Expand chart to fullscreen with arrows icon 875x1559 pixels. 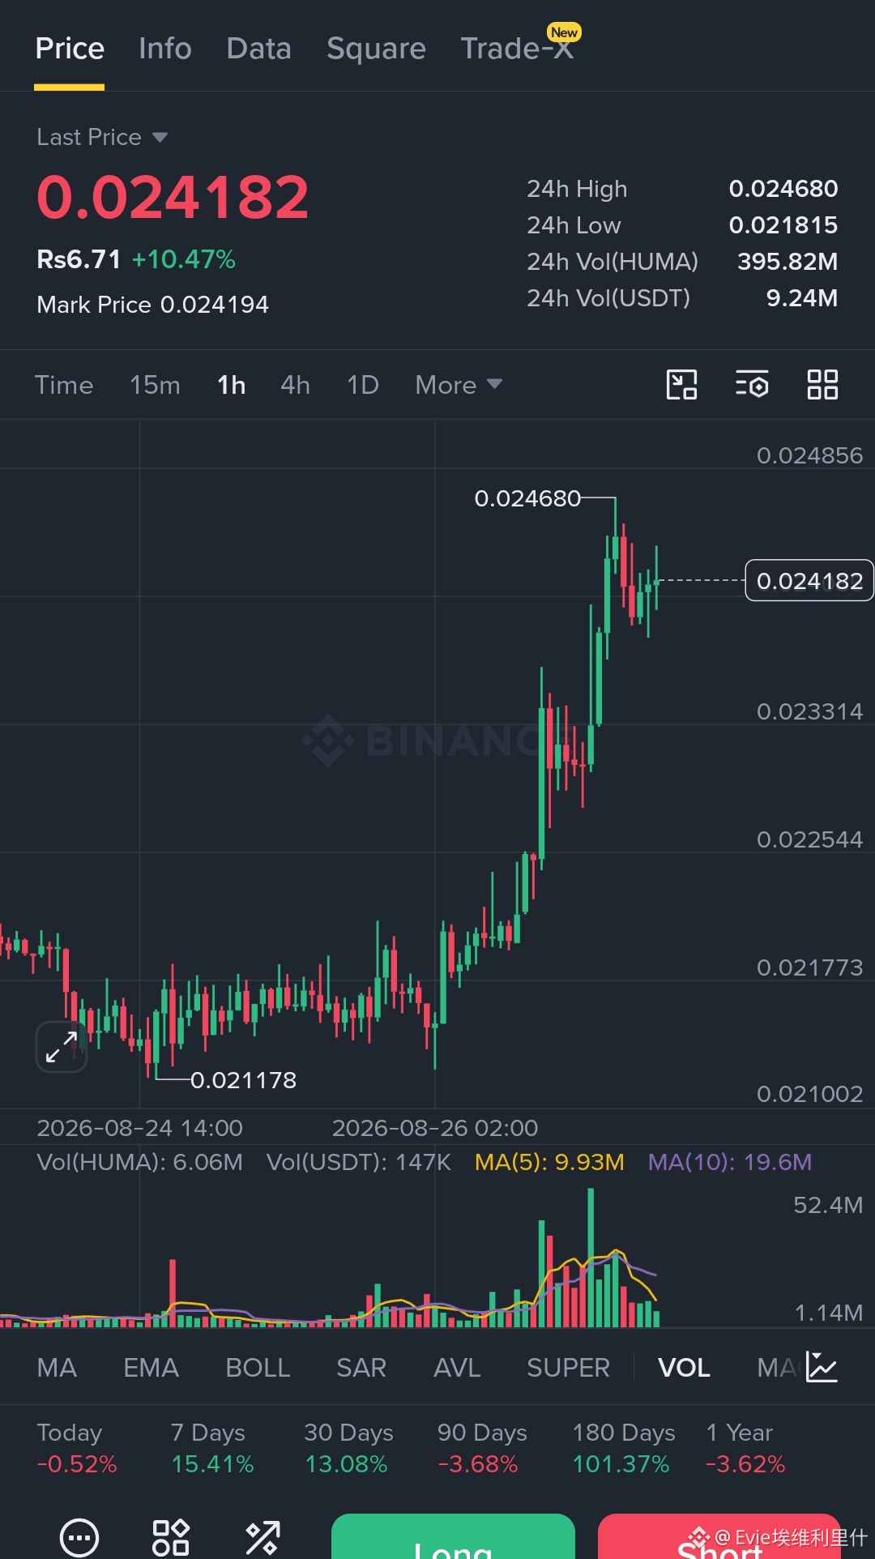pyautogui.click(x=62, y=1047)
